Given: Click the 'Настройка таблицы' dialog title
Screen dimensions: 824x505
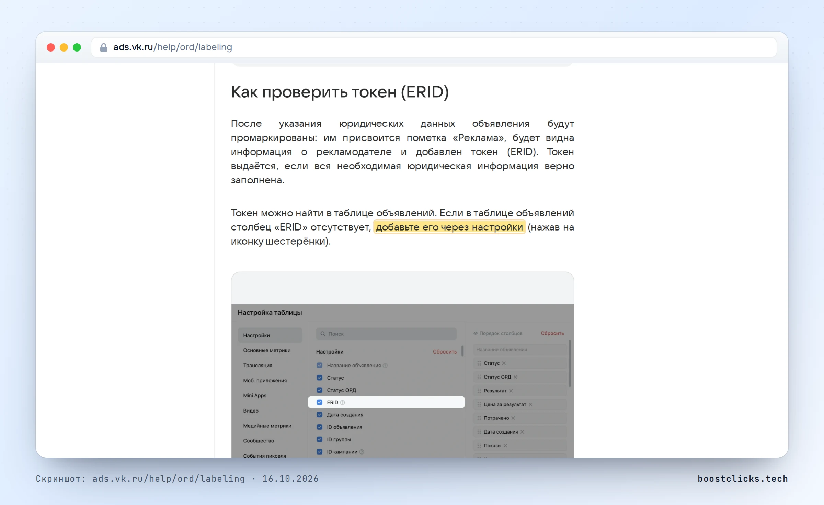Looking at the screenshot, I should [270, 313].
